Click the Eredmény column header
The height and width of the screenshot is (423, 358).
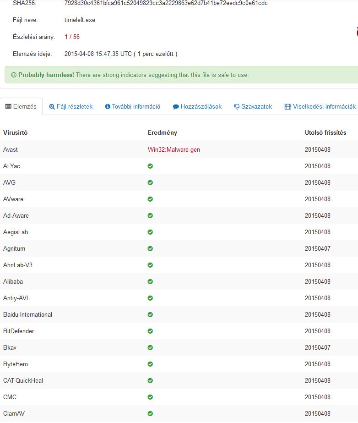[162, 133]
